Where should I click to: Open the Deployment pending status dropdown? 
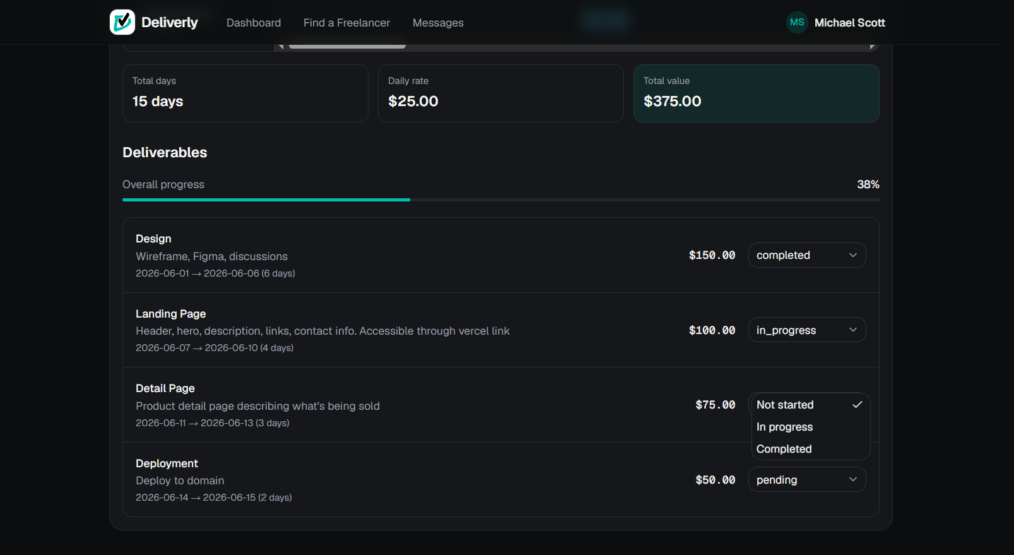[x=807, y=479]
